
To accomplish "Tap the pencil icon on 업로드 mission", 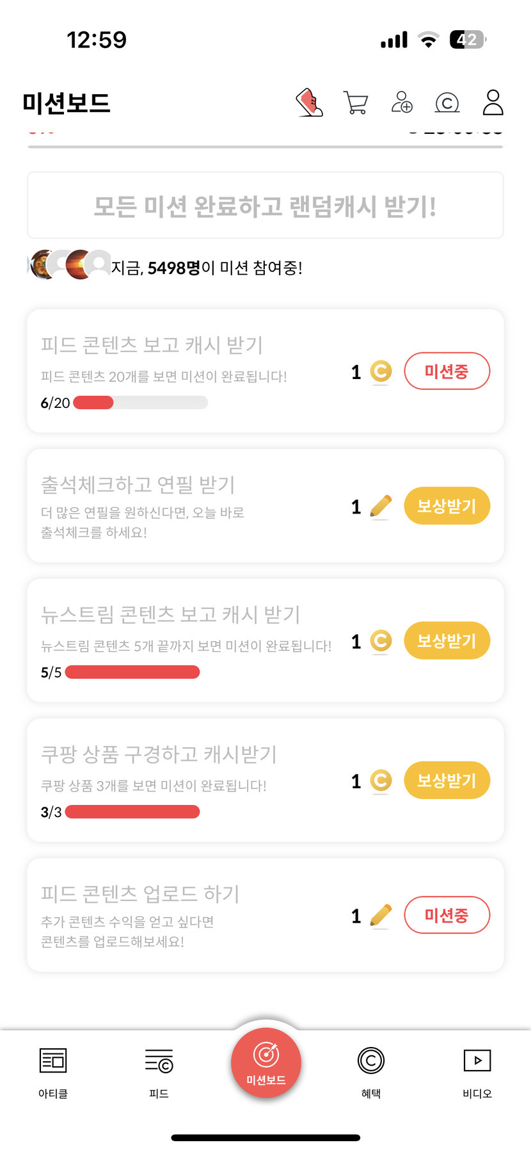I will tap(381, 916).
